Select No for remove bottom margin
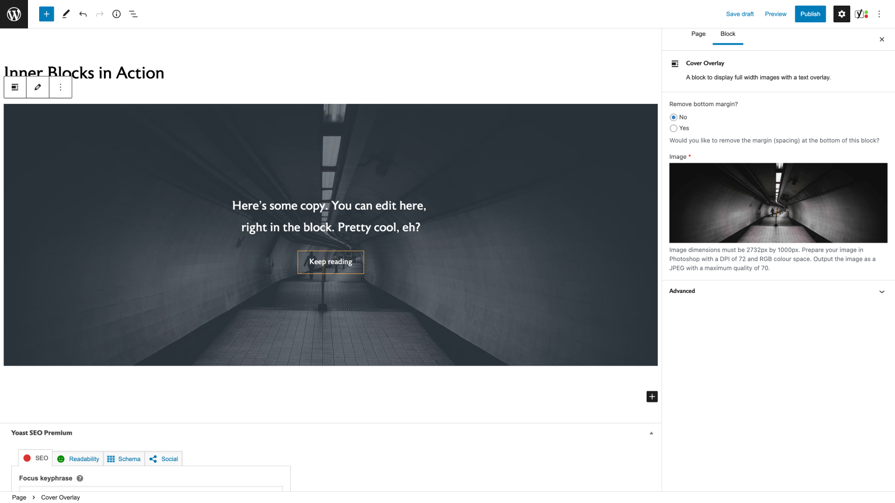 pyautogui.click(x=673, y=117)
